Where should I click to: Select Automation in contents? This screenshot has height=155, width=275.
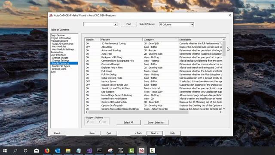click(x=57, y=52)
